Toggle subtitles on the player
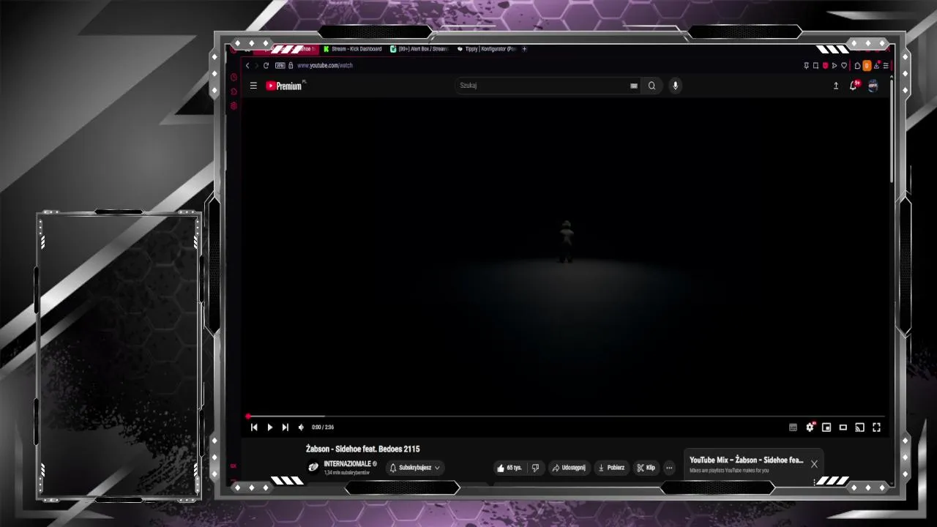This screenshot has height=527, width=937. (x=793, y=427)
